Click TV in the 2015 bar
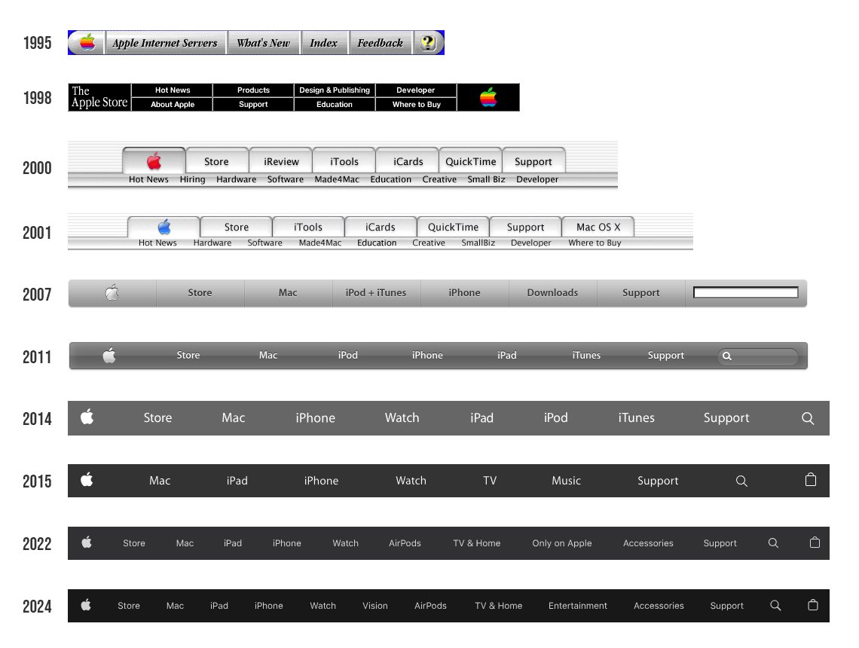This screenshot has width=859, height=648. 490,481
